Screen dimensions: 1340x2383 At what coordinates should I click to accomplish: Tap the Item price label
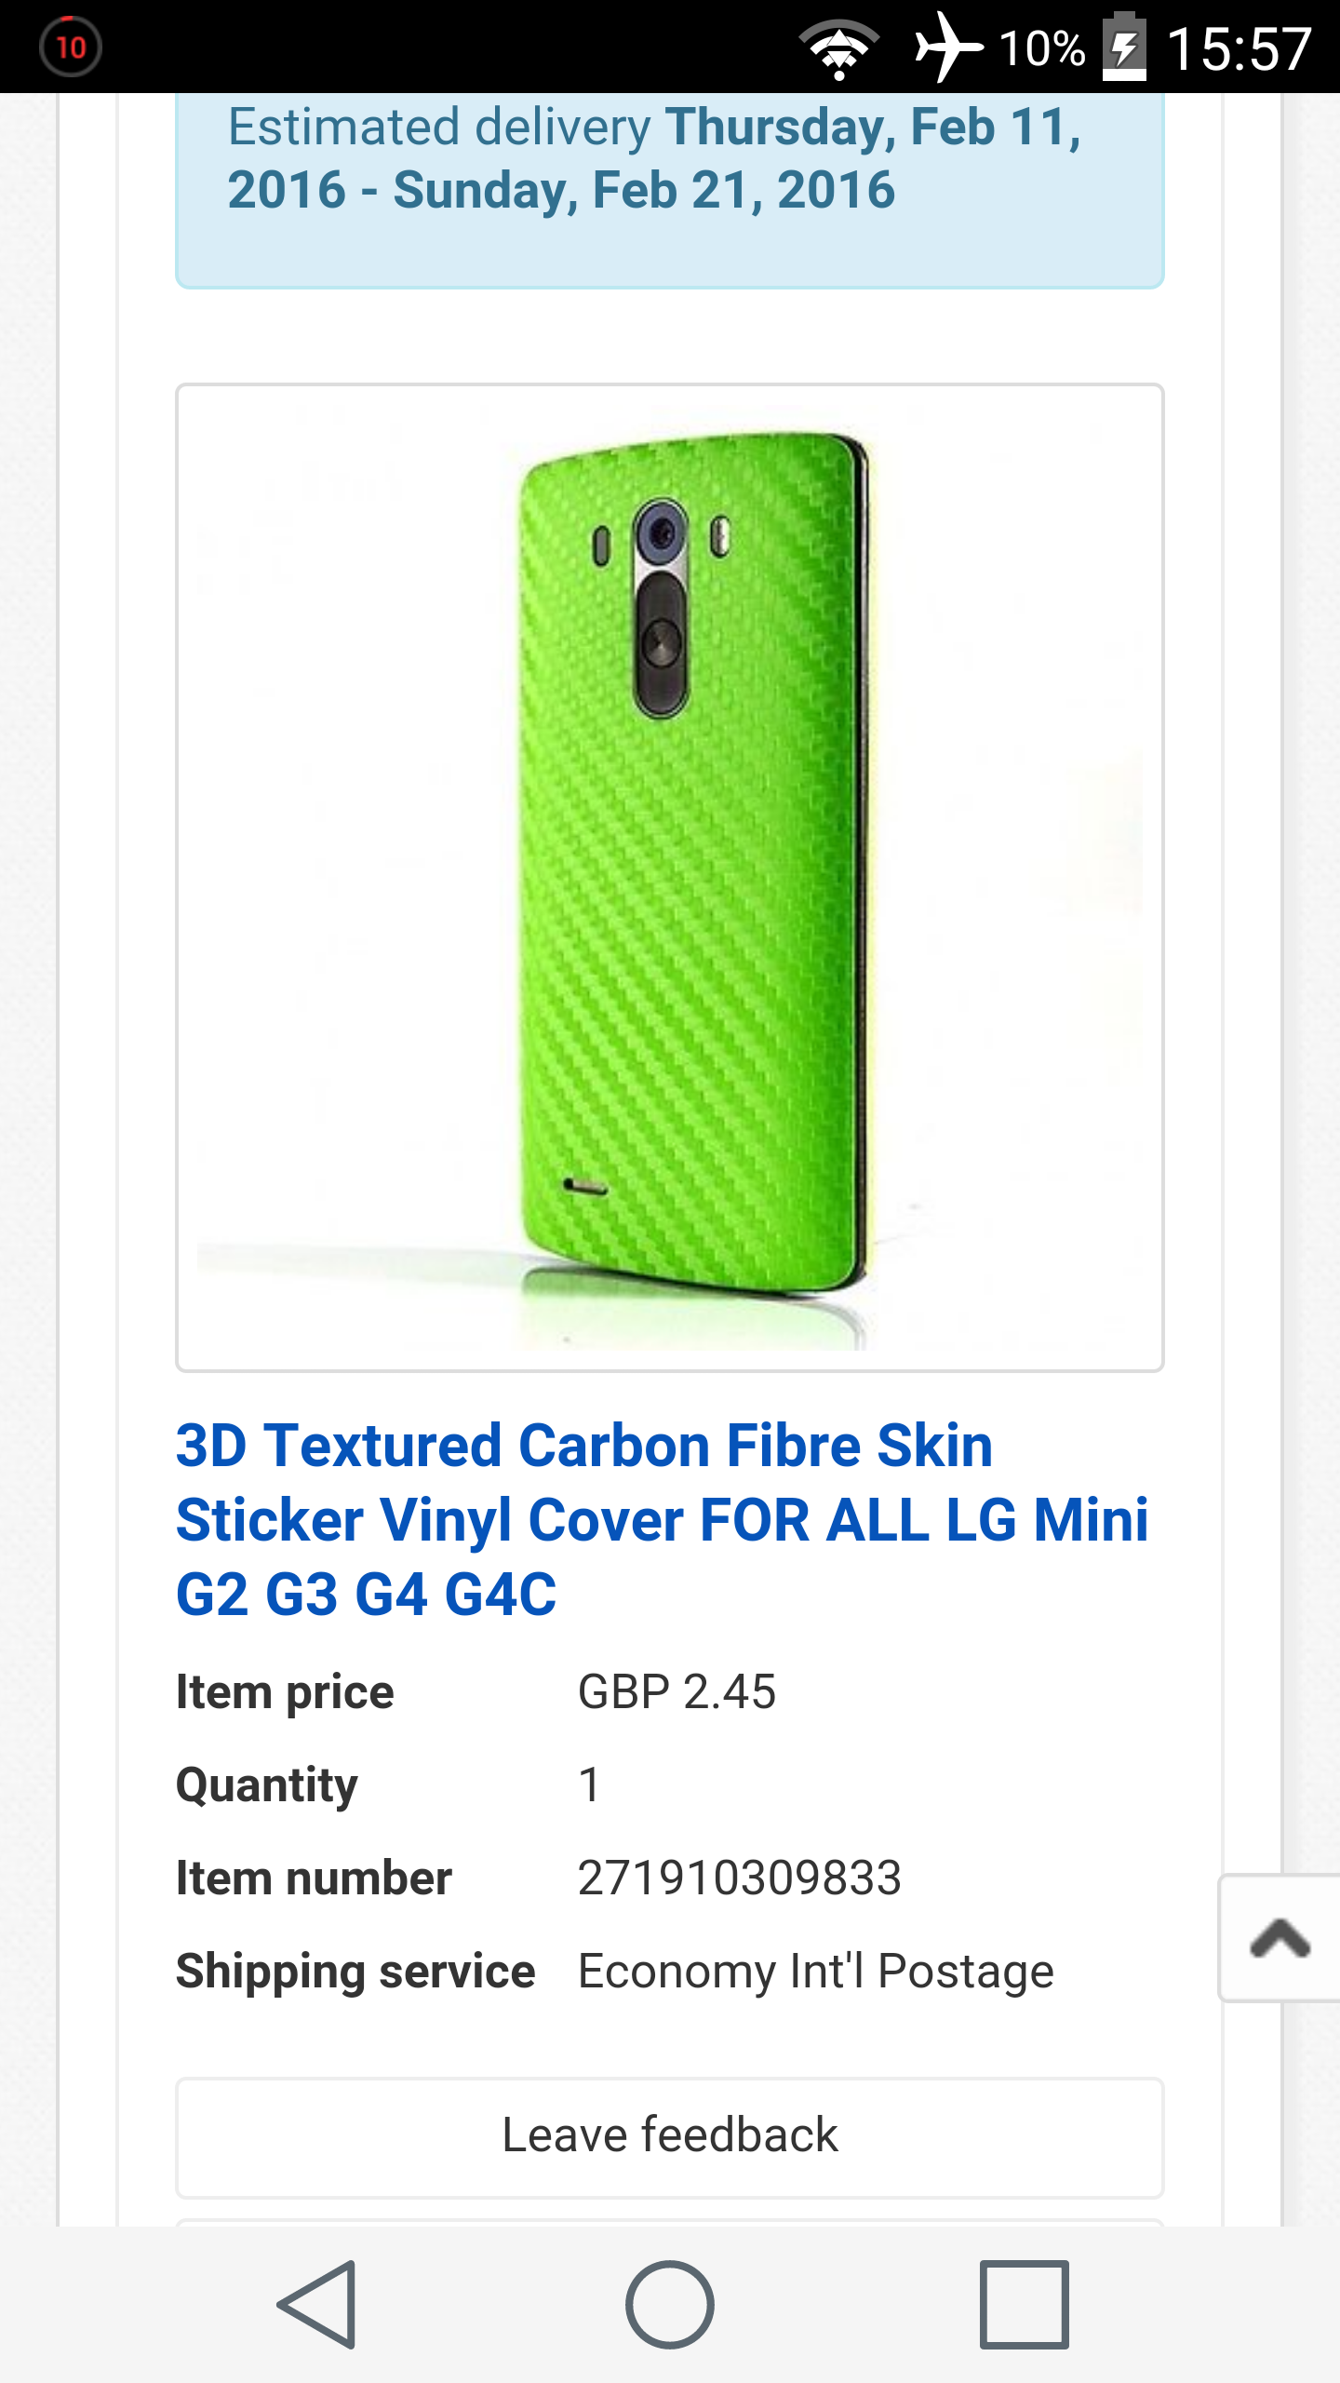click(x=285, y=1691)
